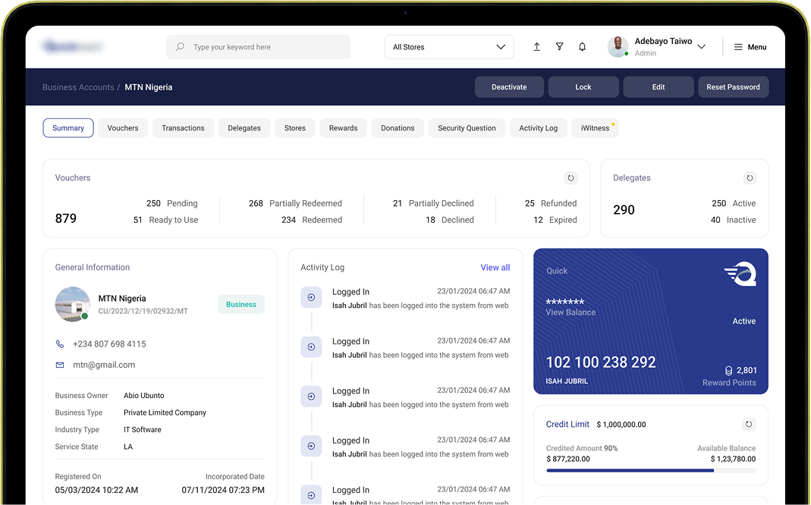Click the email envelope icon
This screenshot has width=811, height=505.
(60, 365)
